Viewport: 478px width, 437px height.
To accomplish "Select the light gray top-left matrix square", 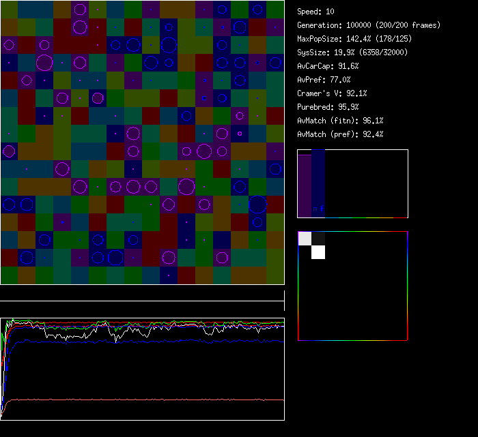I will (305, 239).
